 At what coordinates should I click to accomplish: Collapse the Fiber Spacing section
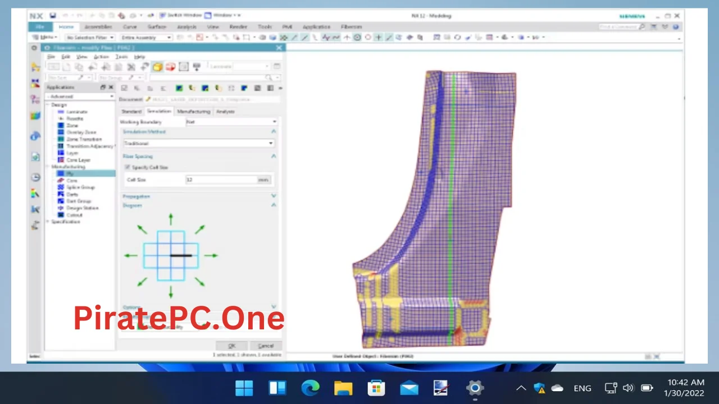pos(274,157)
